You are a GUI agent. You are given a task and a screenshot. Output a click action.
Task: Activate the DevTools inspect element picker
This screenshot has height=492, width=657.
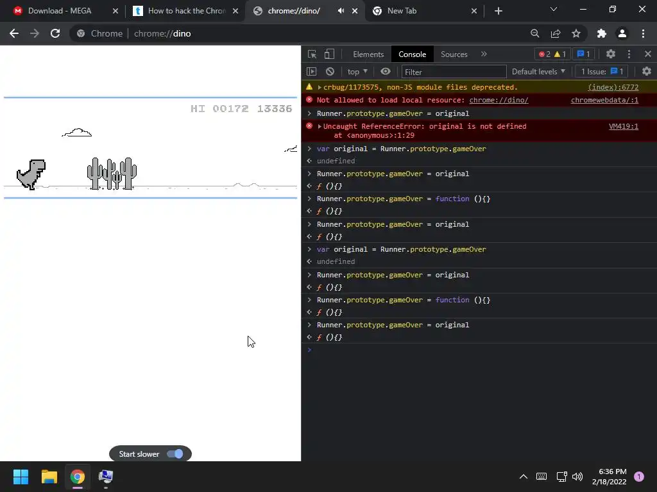(312, 54)
